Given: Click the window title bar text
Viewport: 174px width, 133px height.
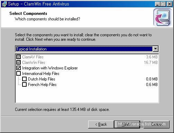Looking at the screenshot, I should pos(38,4).
